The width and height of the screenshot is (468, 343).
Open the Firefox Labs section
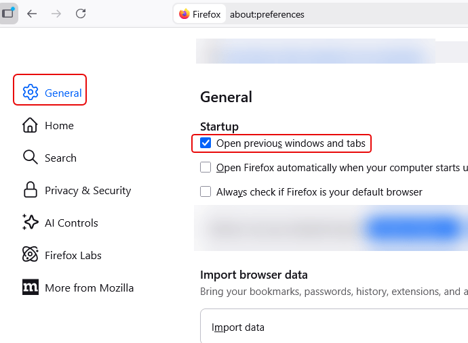[x=73, y=256]
